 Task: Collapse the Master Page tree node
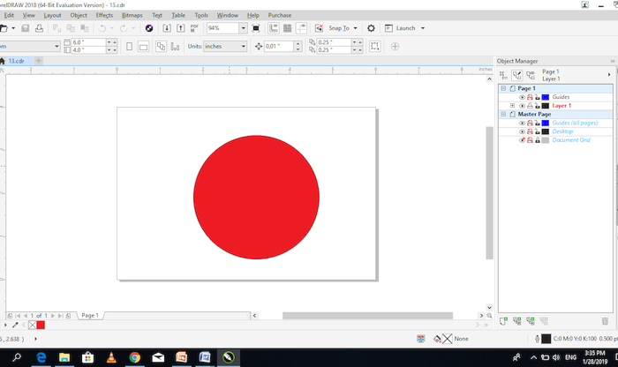pos(503,114)
